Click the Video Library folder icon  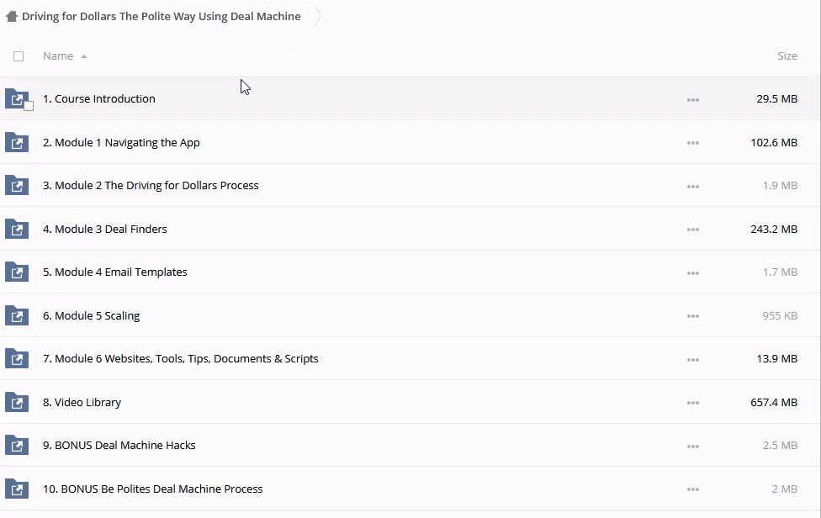tap(16, 402)
